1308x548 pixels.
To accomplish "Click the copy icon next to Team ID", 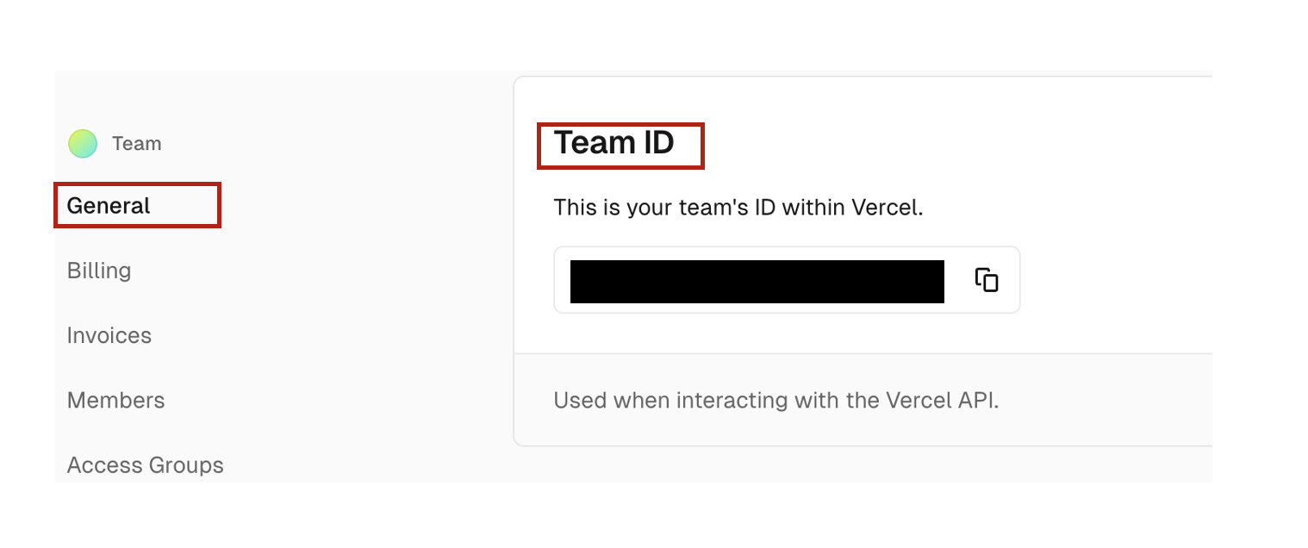I will click(x=986, y=280).
